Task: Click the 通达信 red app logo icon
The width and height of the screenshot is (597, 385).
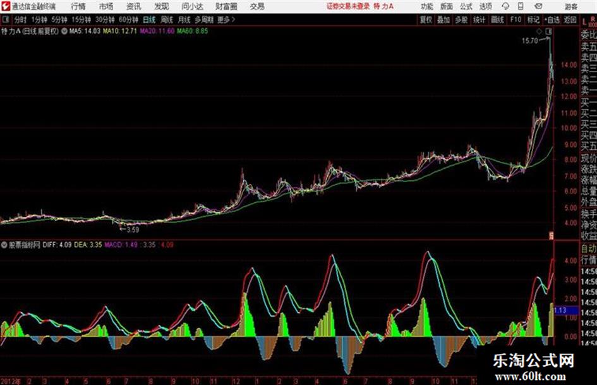Action: tap(6, 6)
